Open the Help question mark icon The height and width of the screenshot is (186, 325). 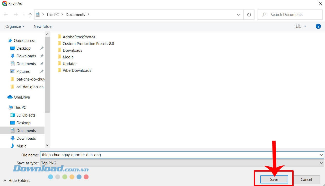point(318,26)
